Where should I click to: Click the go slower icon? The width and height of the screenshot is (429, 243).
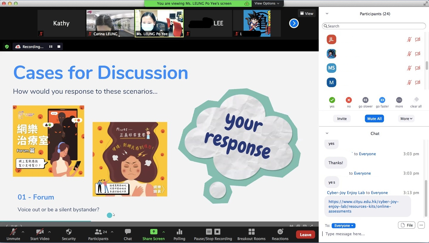(x=365, y=100)
